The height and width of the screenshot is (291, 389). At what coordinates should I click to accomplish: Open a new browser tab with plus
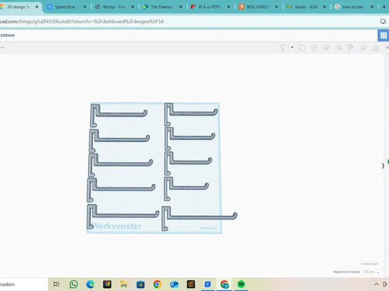pos(384,7)
